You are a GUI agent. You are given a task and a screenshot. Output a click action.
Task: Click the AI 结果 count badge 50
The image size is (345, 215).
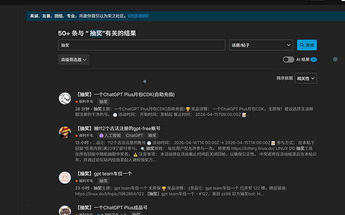pyautogui.click(x=314, y=59)
